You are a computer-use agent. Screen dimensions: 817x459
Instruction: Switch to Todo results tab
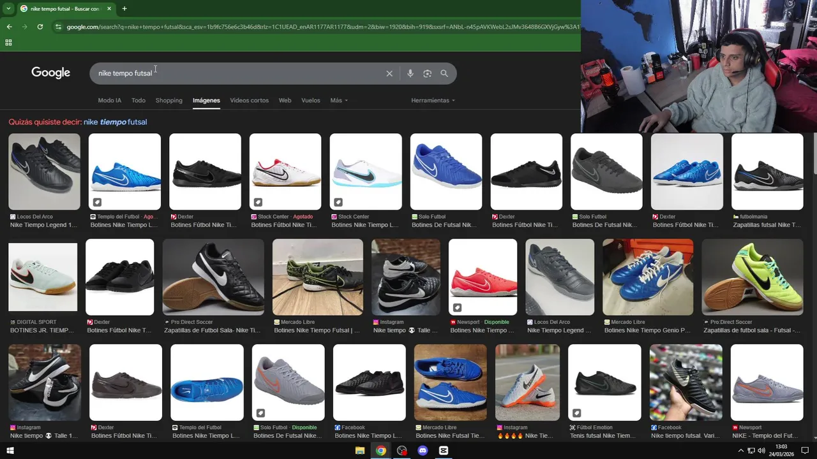click(x=139, y=100)
